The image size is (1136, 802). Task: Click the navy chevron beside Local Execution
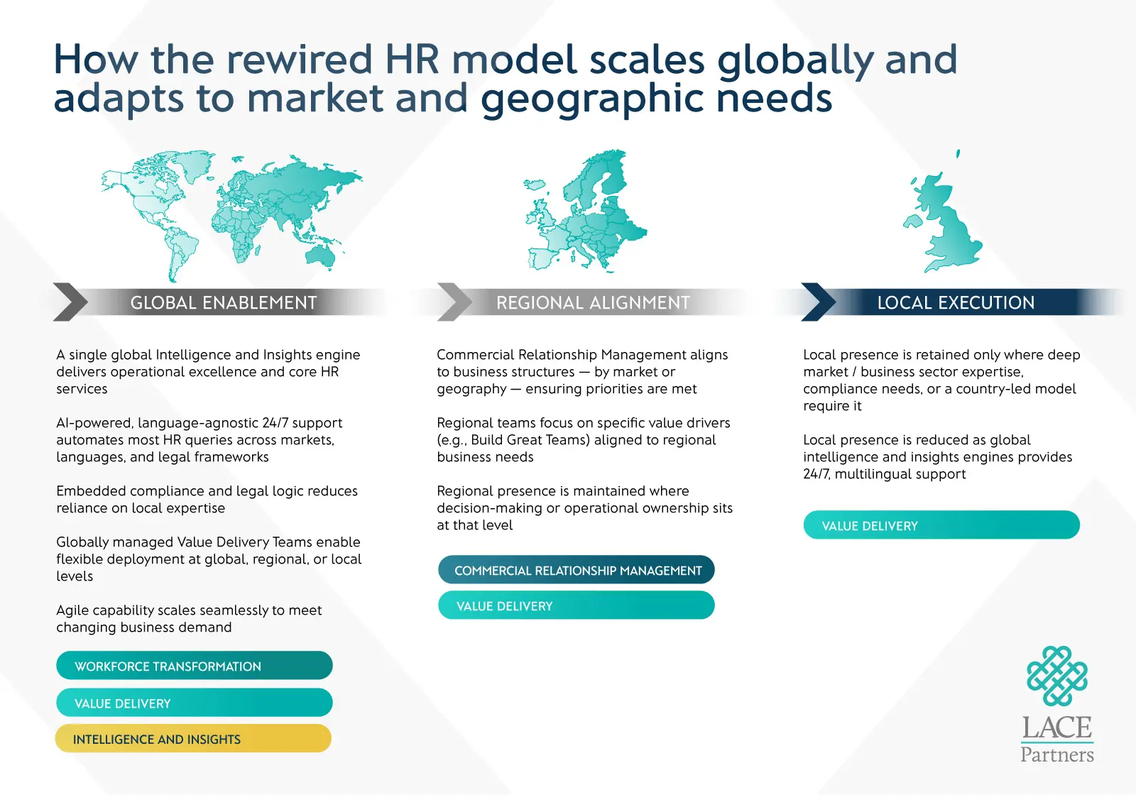(x=818, y=302)
